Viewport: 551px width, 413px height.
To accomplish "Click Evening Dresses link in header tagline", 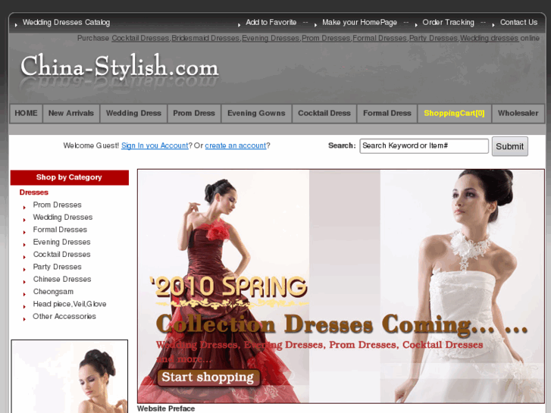I will [271, 39].
